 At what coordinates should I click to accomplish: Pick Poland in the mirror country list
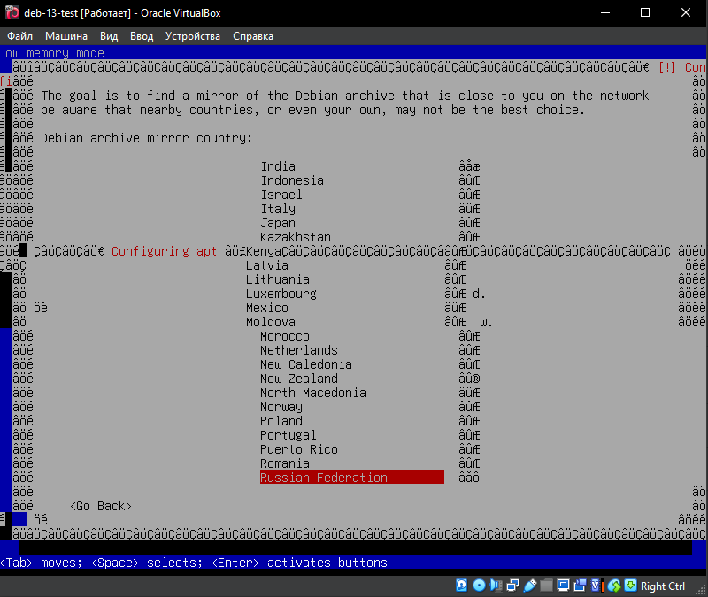(x=281, y=421)
